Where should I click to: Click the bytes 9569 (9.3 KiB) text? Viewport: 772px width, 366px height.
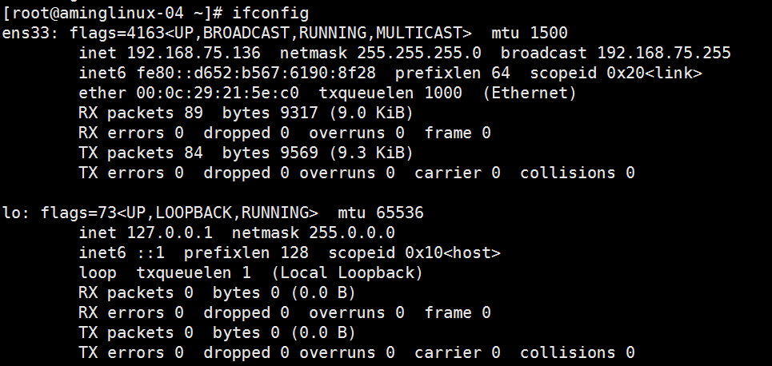pyautogui.click(x=318, y=153)
